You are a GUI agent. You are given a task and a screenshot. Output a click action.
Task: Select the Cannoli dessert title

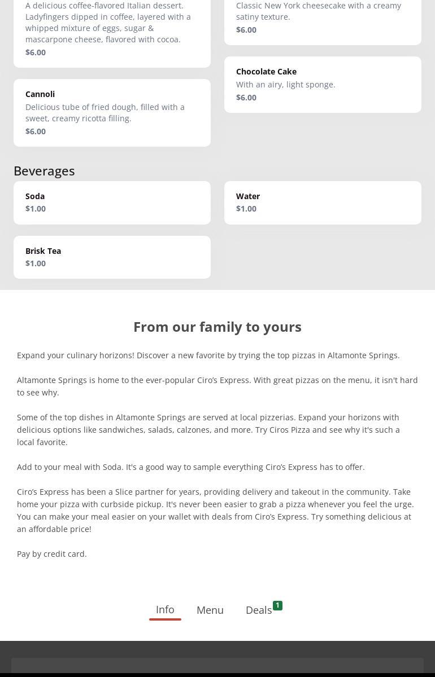click(x=40, y=94)
